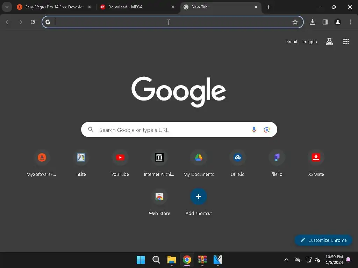358x268 pixels.
Task: Bookmark this tab with the star icon
Action: click(x=295, y=22)
